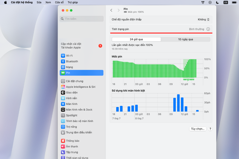Click the input source icon in menu bar
Image resolution: width=239 pixels, height=159 pixels.
tap(226, 2)
